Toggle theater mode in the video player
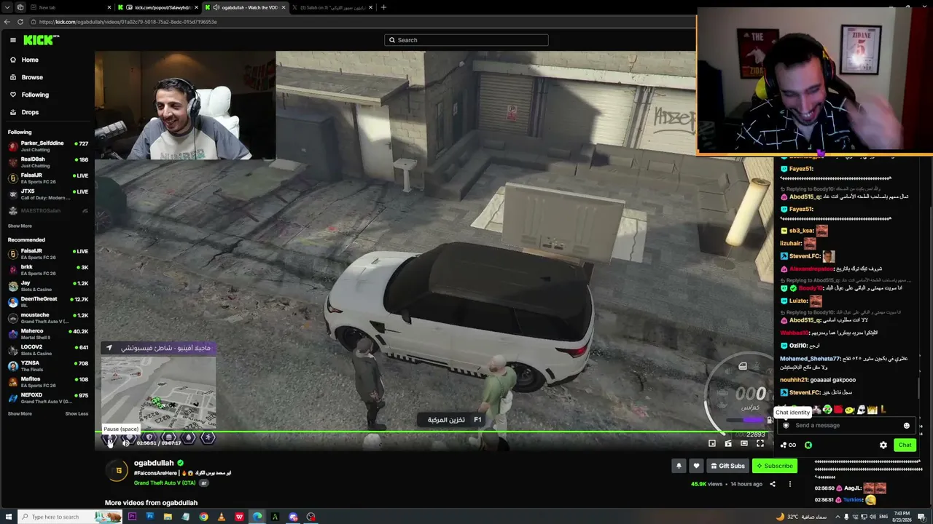 click(x=744, y=443)
